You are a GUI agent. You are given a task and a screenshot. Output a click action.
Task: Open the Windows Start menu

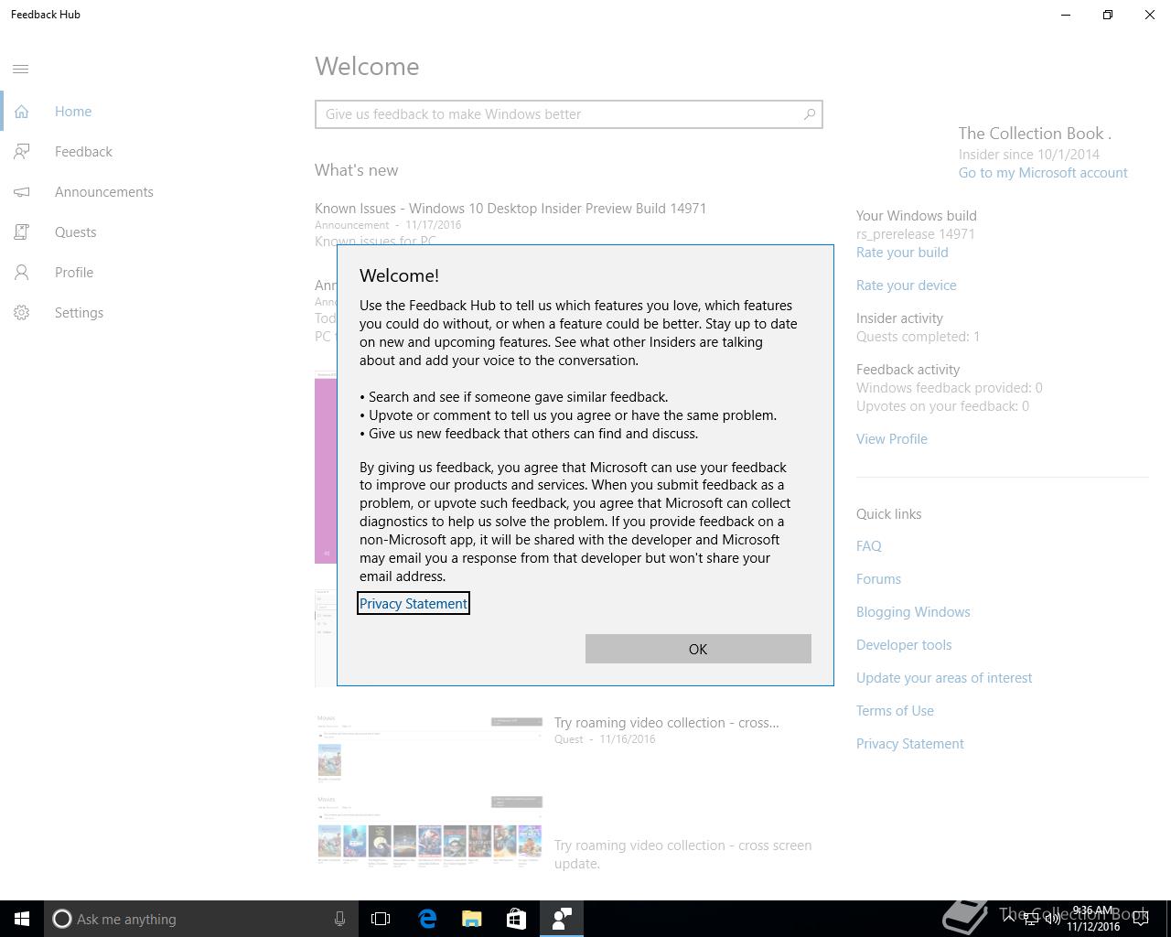coord(22,919)
